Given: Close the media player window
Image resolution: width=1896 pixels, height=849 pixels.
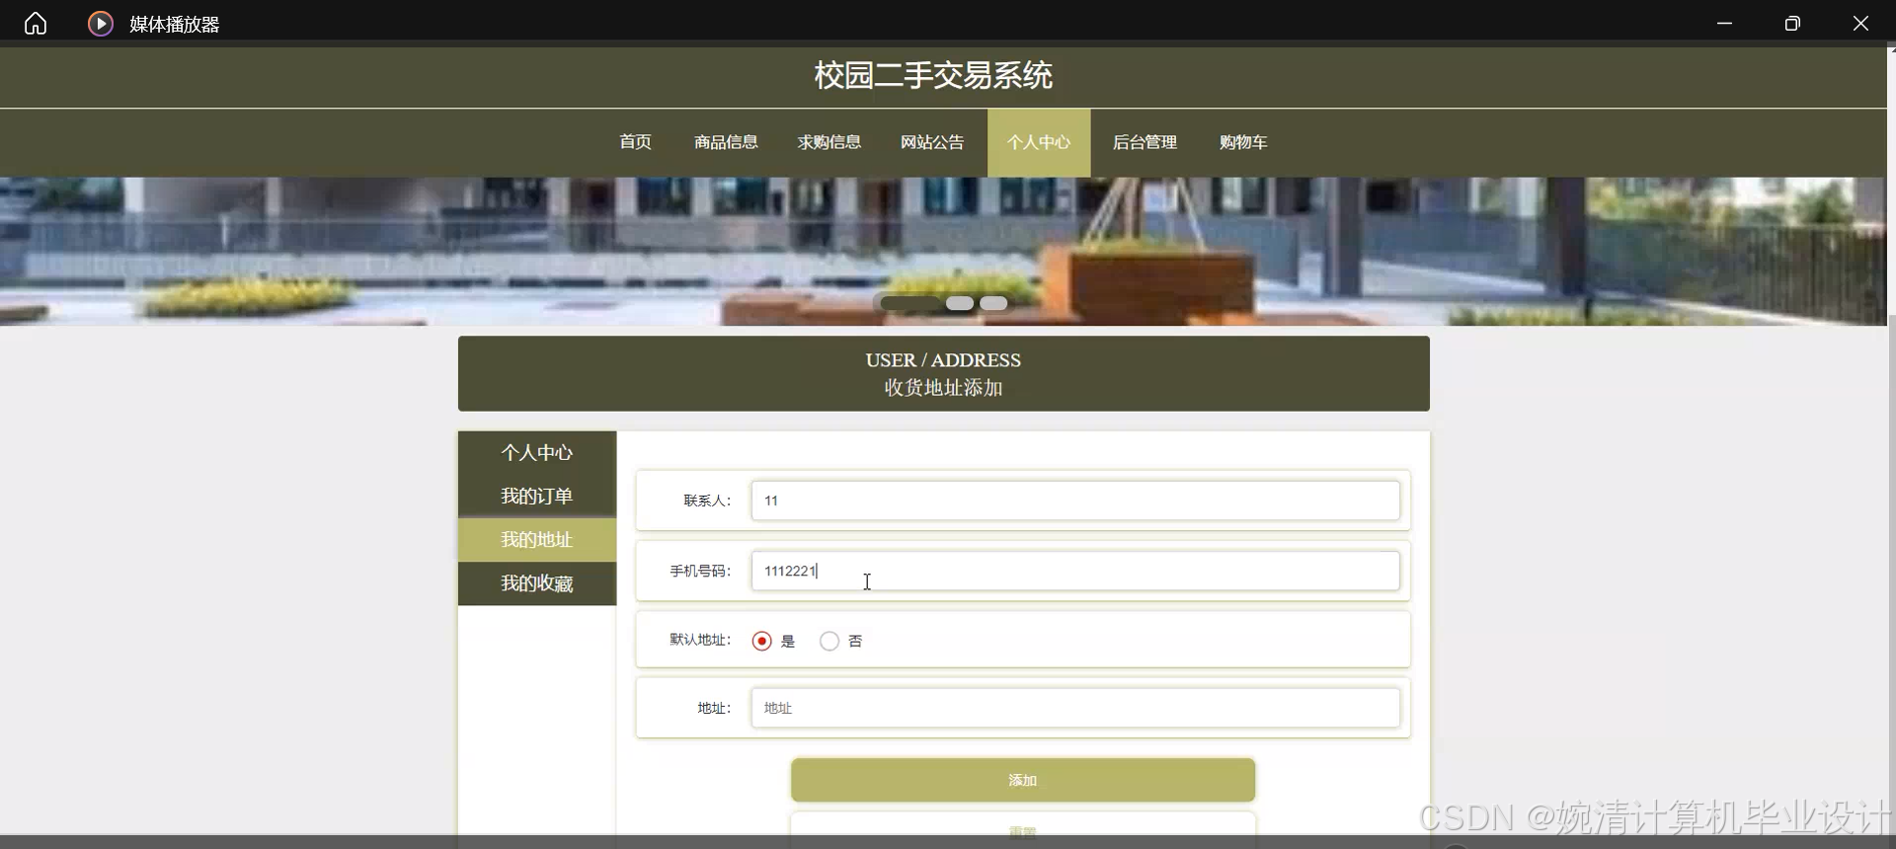Looking at the screenshot, I should point(1860,24).
